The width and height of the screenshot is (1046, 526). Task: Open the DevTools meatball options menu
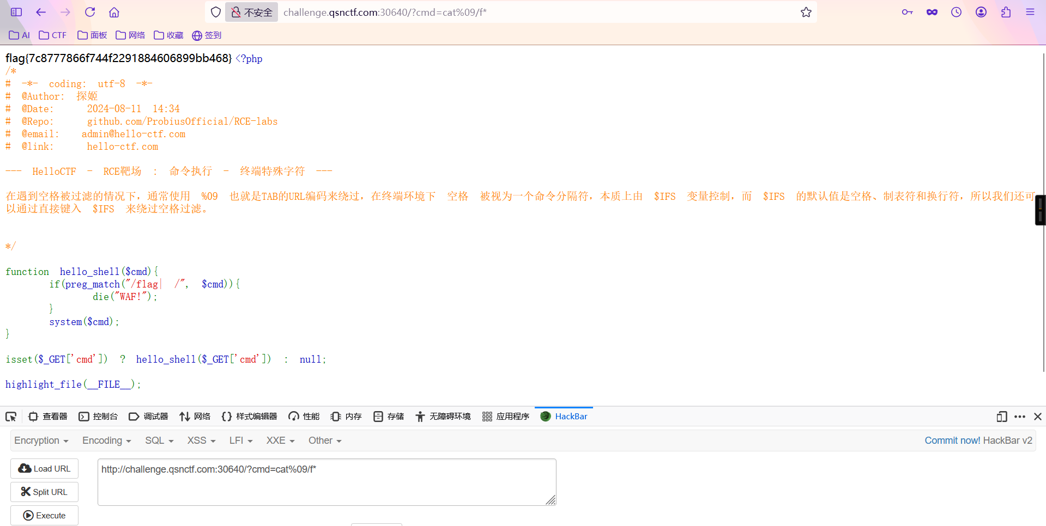pyautogui.click(x=1020, y=416)
